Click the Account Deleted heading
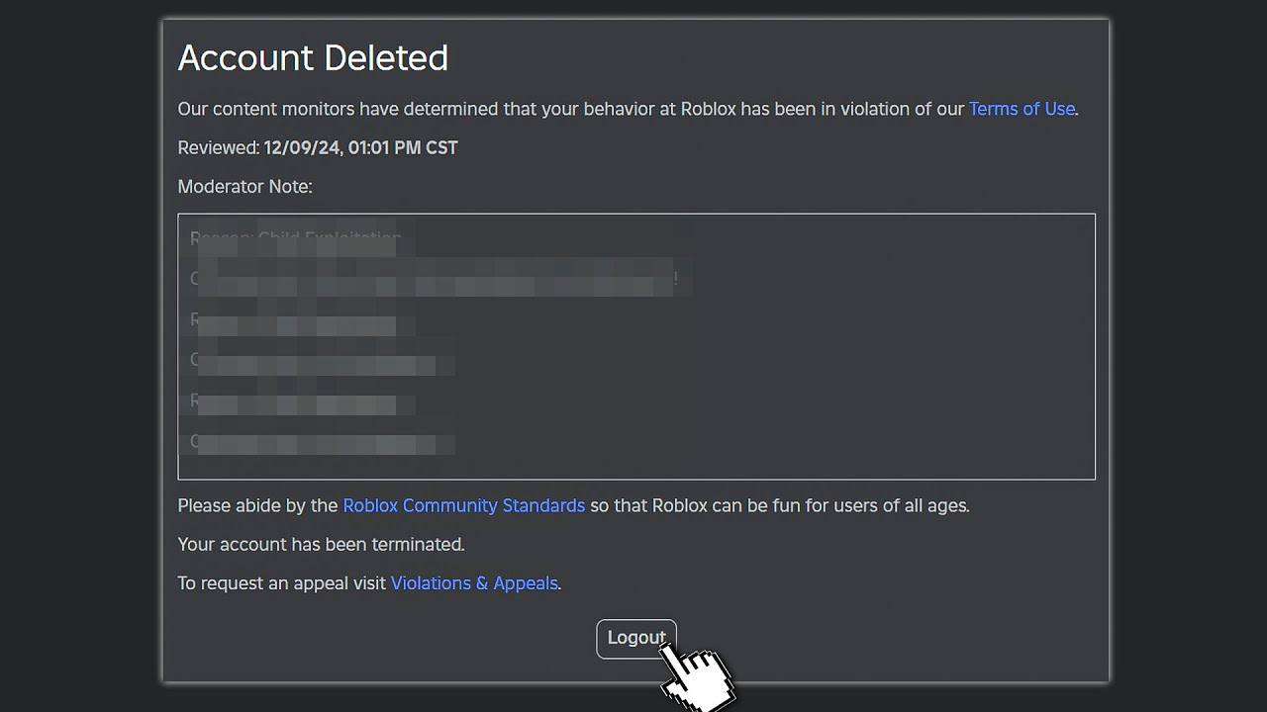This screenshot has width=1267, height=712. click(313, 58)
